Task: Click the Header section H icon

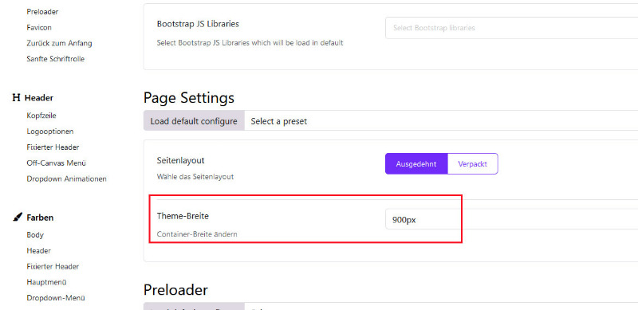Action: pos(16,98)
